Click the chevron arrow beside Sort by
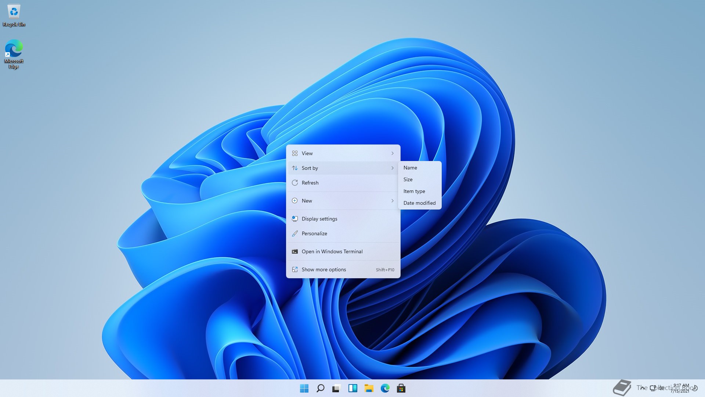Viewport: 705px width, 397px height. coord(393,168)
